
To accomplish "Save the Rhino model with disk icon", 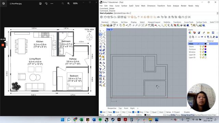I will click(108, 25).
